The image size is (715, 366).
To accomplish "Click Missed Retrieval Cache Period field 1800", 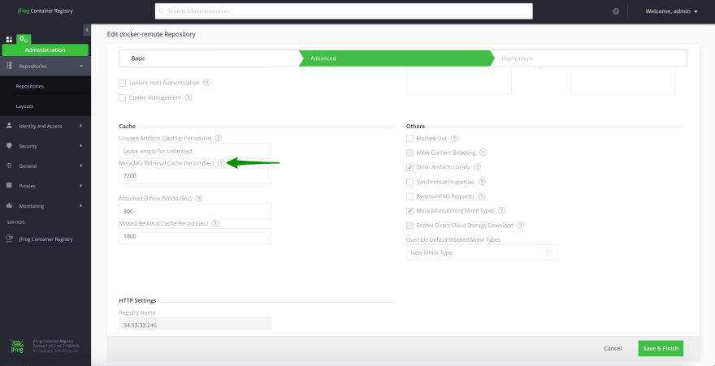I will point(195,236).
